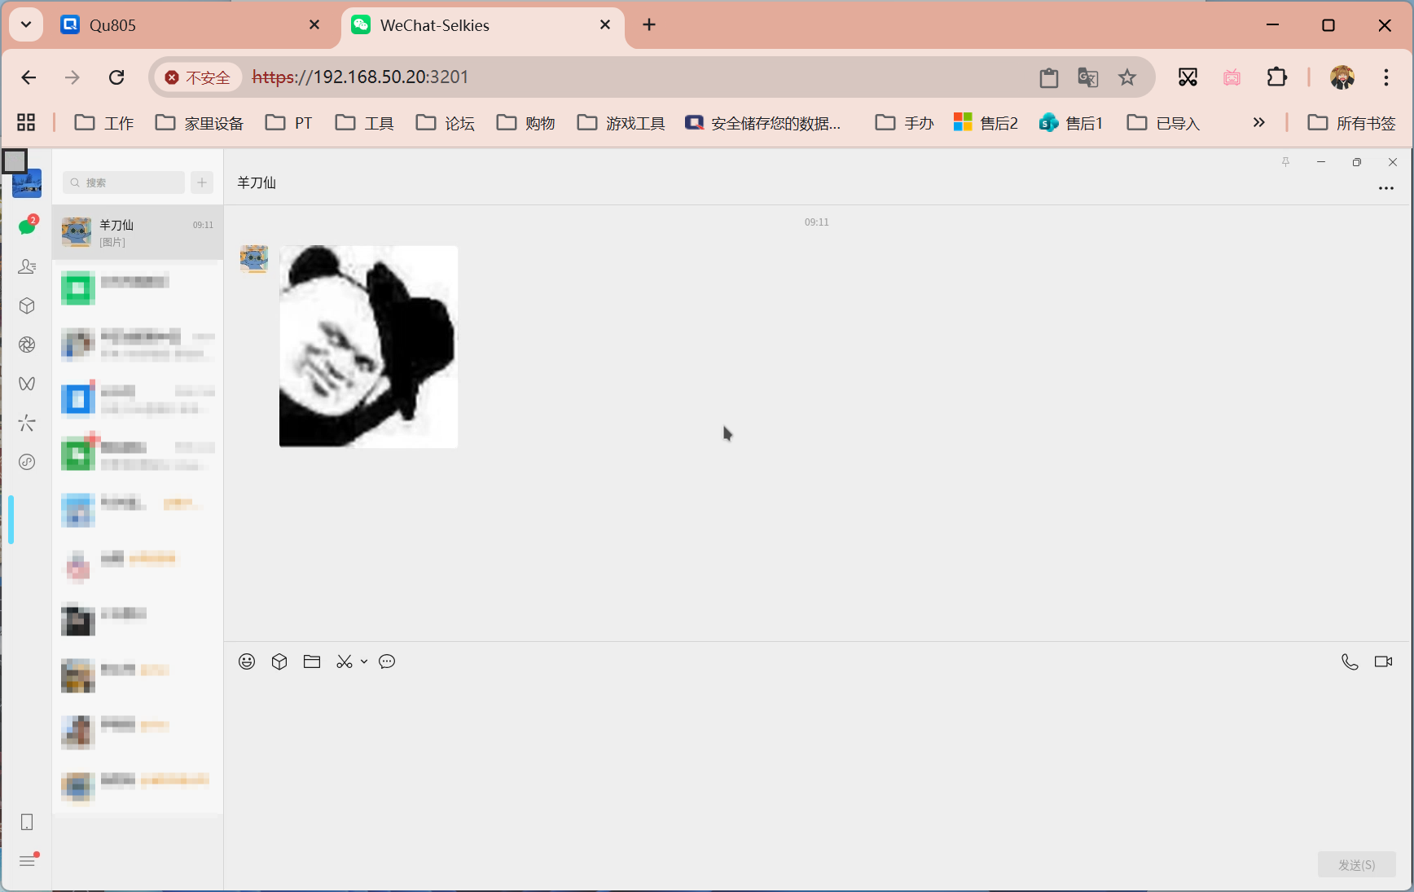Open the chat more options ellipsis menu
1414x892 pixels.
(1385, 188)
